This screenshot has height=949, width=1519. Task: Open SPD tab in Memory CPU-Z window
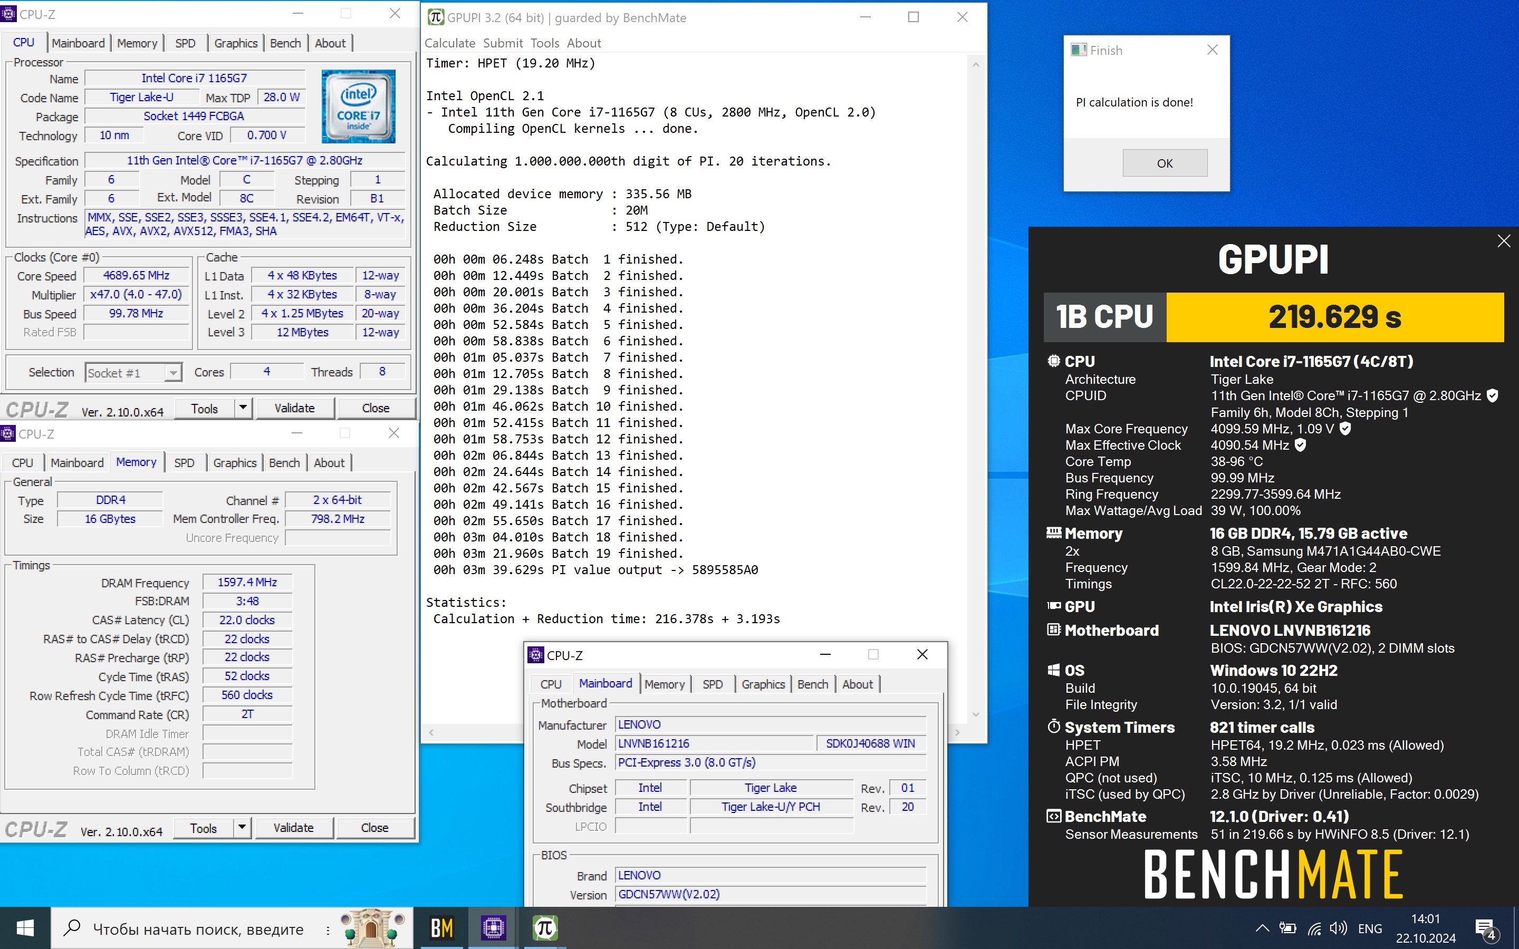click(184, 462)
